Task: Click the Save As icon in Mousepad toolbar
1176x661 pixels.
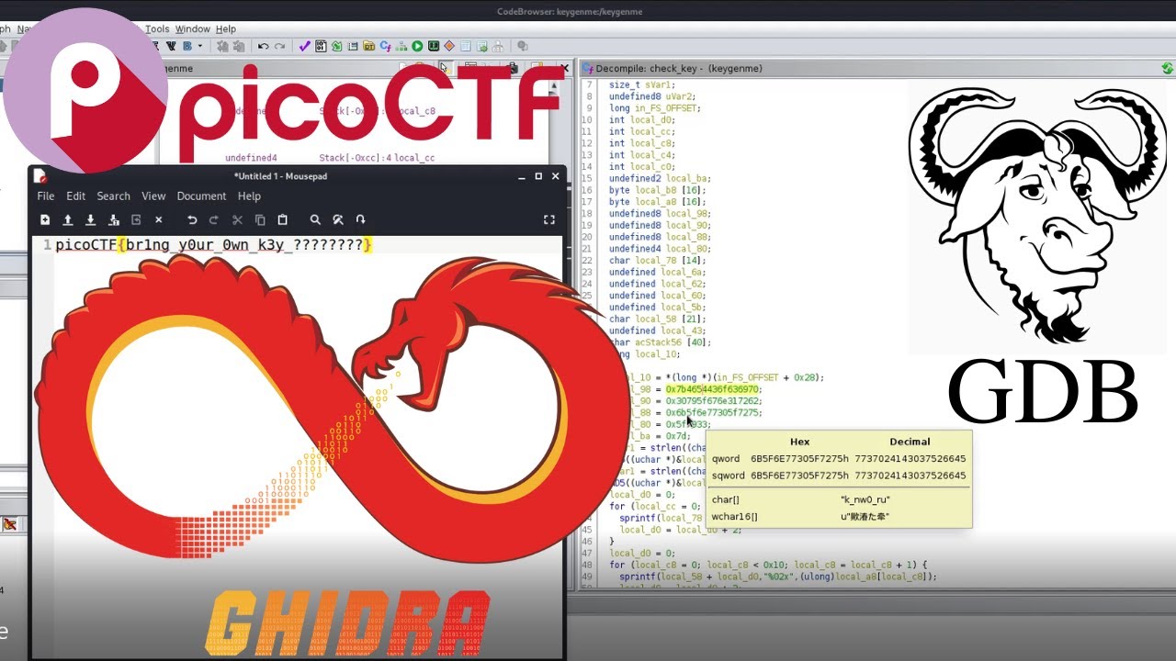Action: point(113,219)
